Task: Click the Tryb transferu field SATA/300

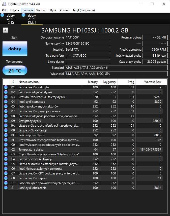Action: tap(88, 56)
